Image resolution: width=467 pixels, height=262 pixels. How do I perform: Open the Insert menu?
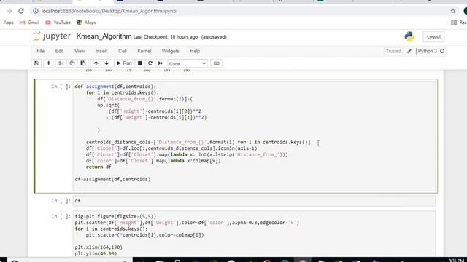tap(101, 51)
